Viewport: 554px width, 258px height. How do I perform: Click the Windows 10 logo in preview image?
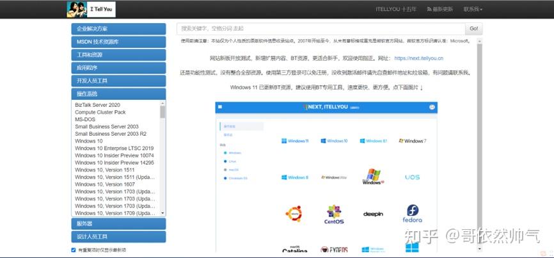coord(334,141)
